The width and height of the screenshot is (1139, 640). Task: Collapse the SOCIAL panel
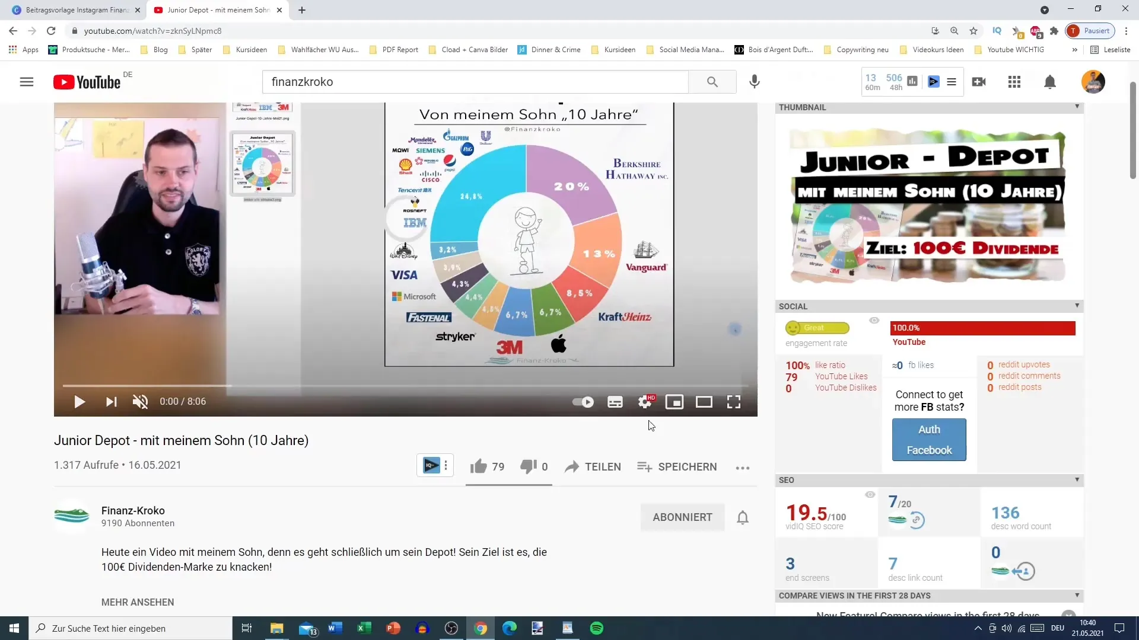click(x=1077, y=306)
